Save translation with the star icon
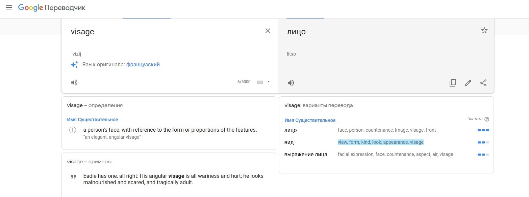The image size is (529, 197). (484, 31)
